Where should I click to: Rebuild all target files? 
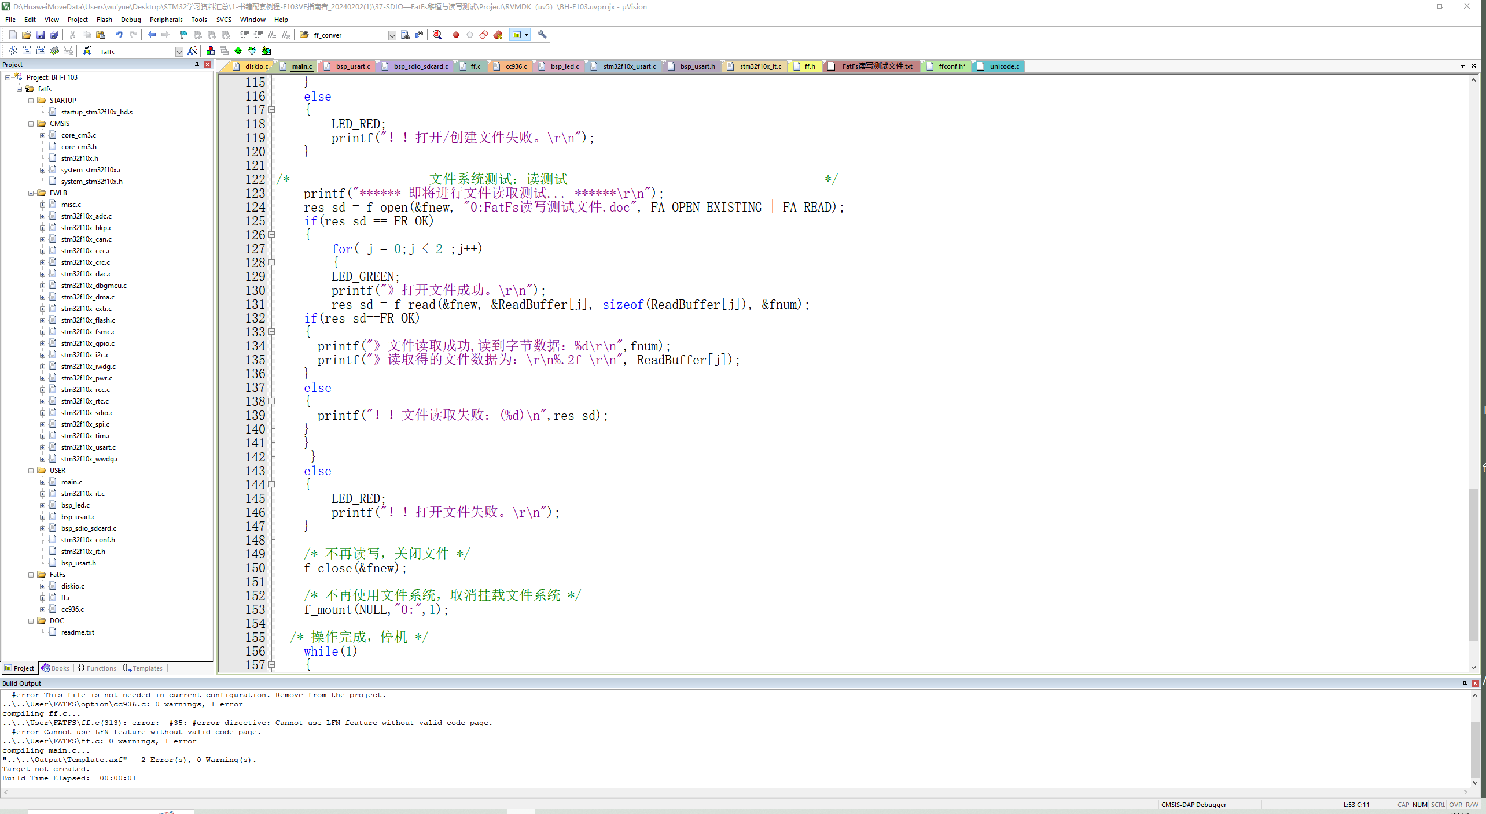coord(41,51)
